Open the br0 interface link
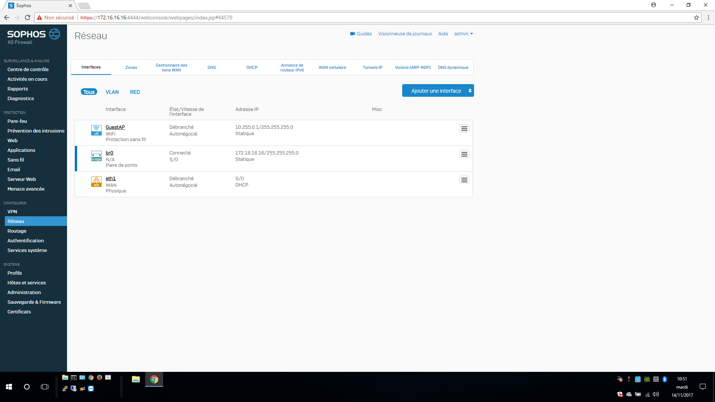715x402 pixels. tap(109, 153)
